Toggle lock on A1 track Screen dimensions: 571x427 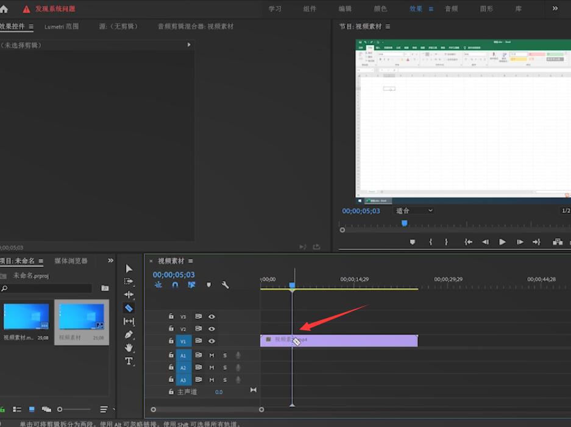[171, 355]
